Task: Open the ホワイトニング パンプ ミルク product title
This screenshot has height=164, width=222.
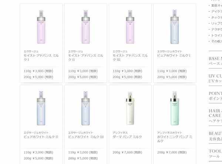Action: [x=175, y=139]
